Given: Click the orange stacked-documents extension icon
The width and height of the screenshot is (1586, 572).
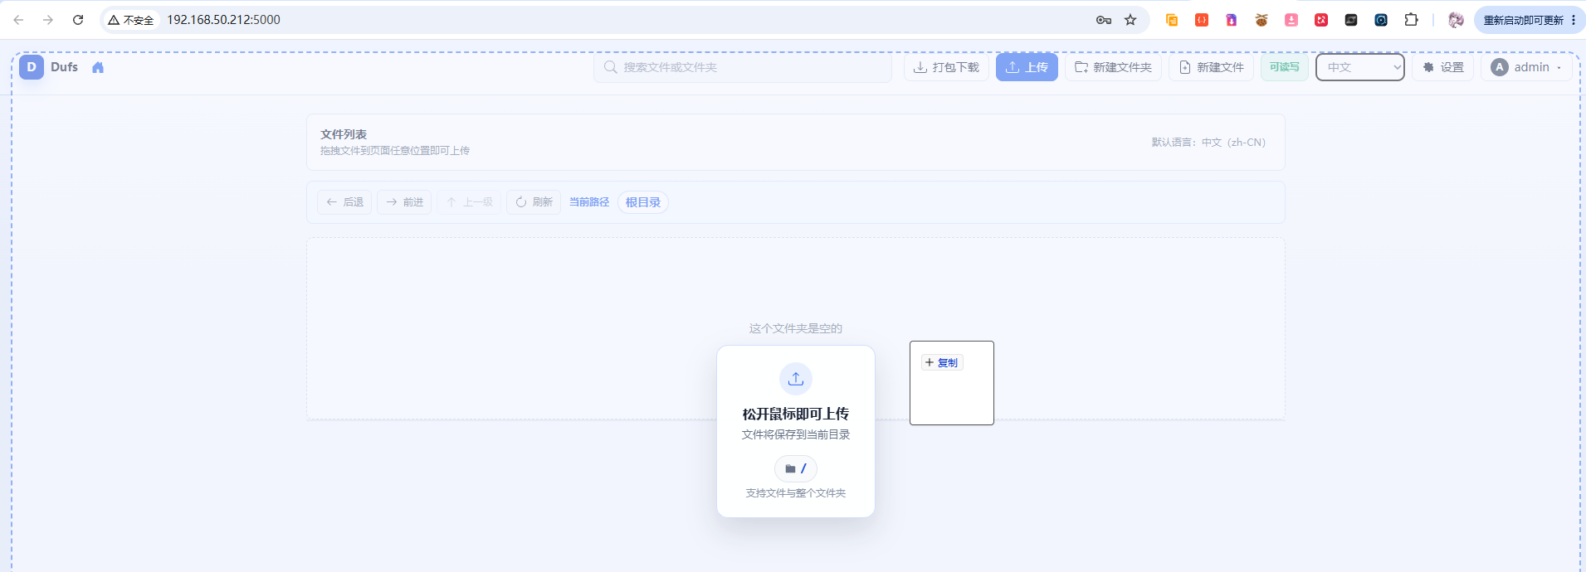Looking at the screenshot, I should click(1172, 20).
